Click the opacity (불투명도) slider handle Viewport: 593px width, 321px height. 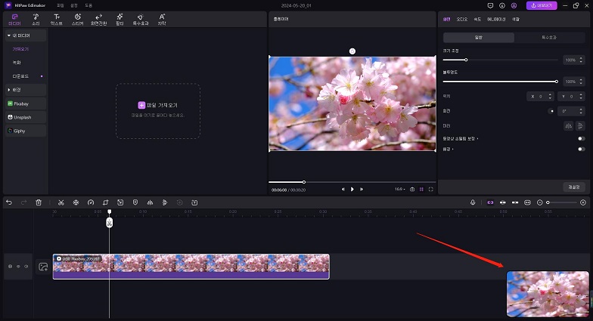tap(557, 81)
